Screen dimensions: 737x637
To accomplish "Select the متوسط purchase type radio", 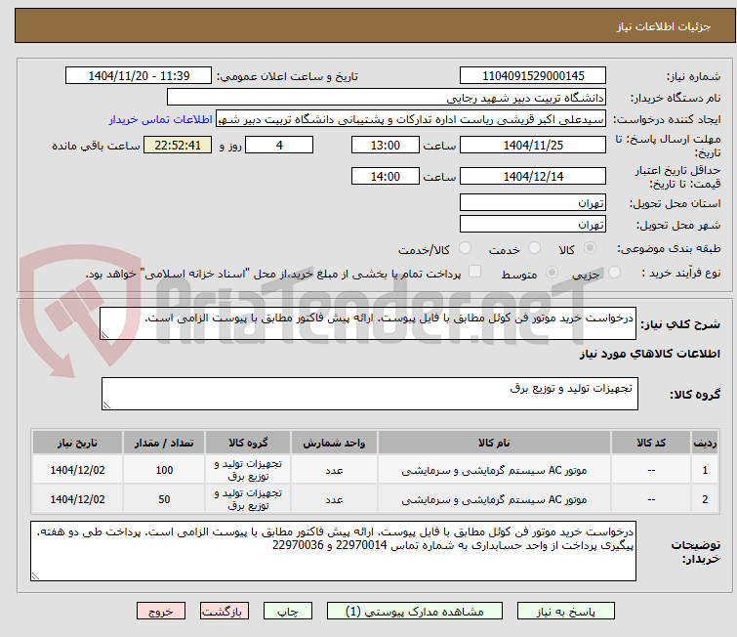I will point(552,273).
